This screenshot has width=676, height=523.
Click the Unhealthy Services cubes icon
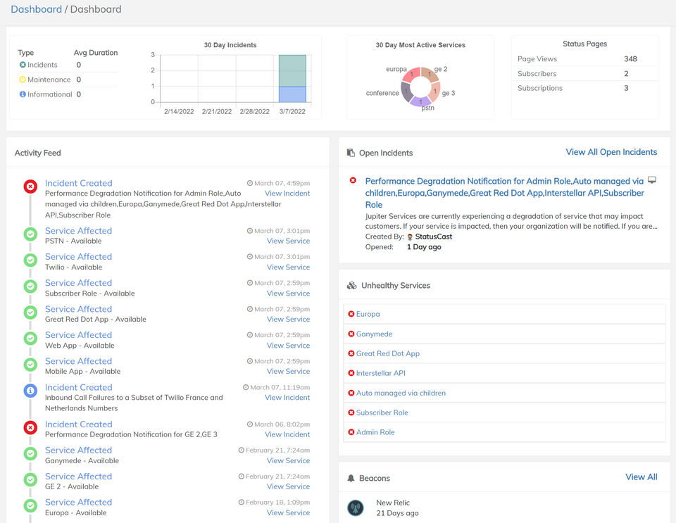[x=351, y=286]
